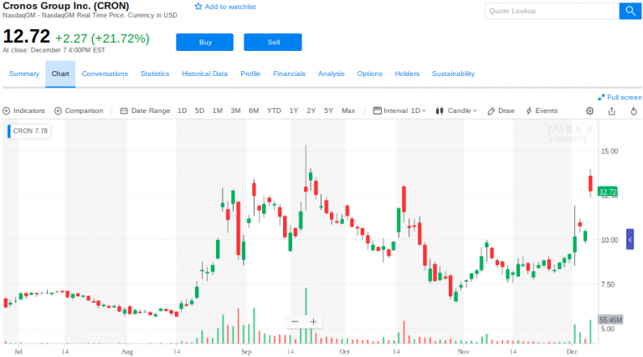Reset chart with the undo arrow icon
The width and height of the screenshot is (643, 357).
point(634,111)
